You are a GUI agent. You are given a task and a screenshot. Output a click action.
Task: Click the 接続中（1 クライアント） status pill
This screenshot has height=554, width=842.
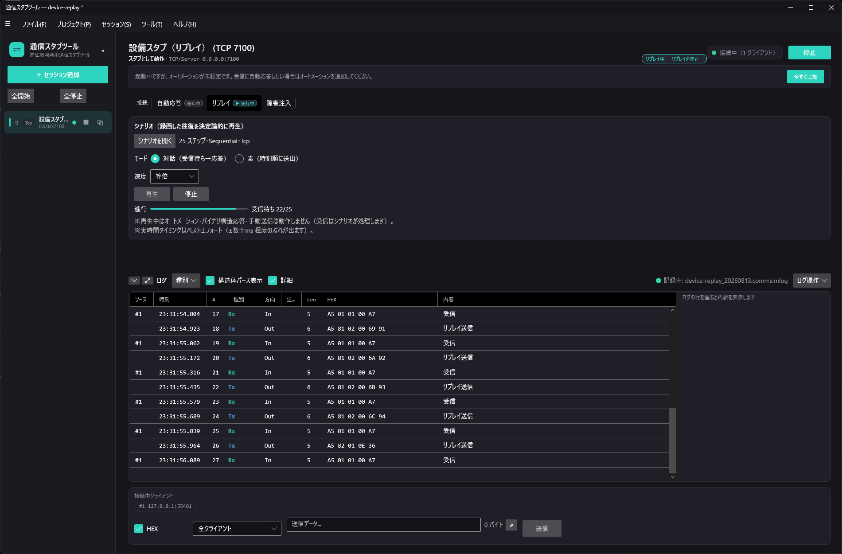pyautogui.click(x=745, y=53)
